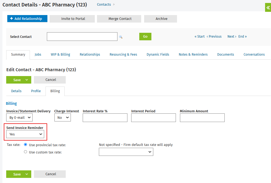The image size is (271, 183).
Task: Select Use provincial tax rate radio button
Action: [25, 145]
